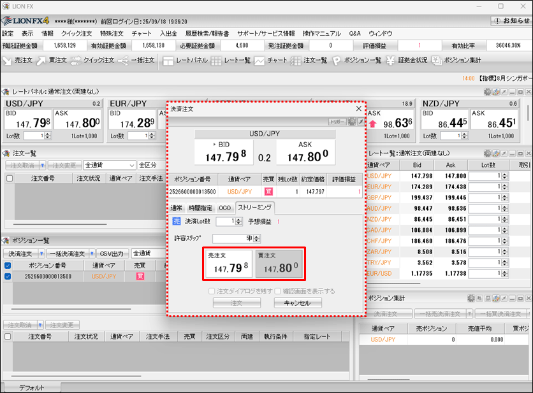Expand the 一括決済注文 dropdown arrow

(92, 254)
